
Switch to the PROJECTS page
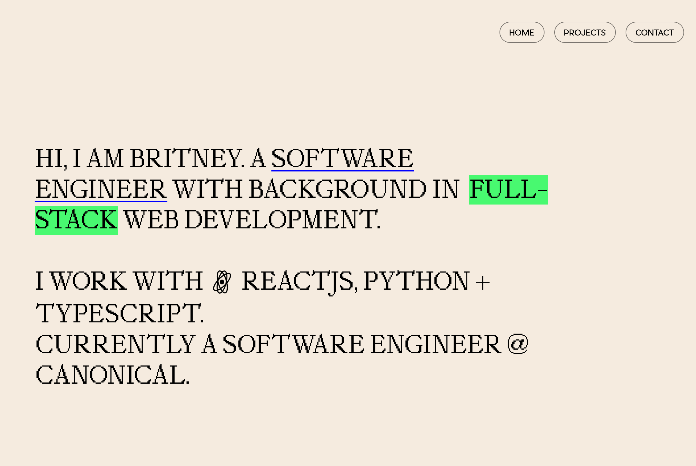[585, 32]
